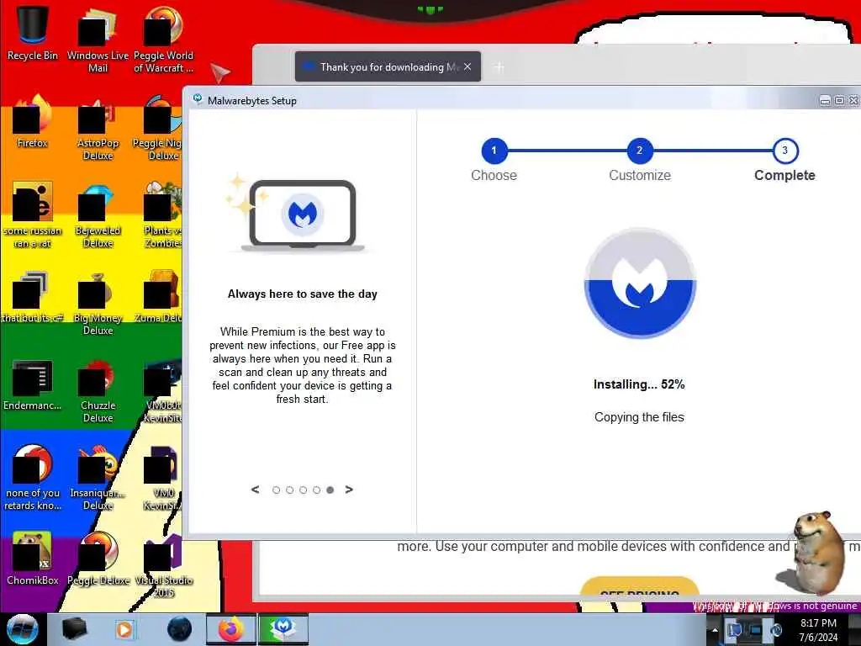Open Zuma Deluxe desktop shortcut
861x646 pixels.
pos(159,297)
